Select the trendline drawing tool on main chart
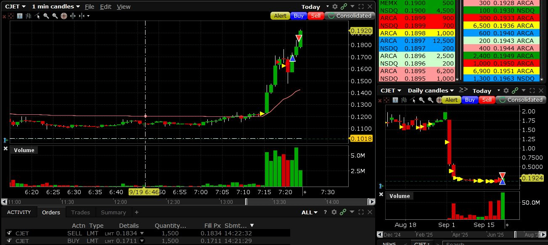548x245 pixels. (x=37, y=16)
